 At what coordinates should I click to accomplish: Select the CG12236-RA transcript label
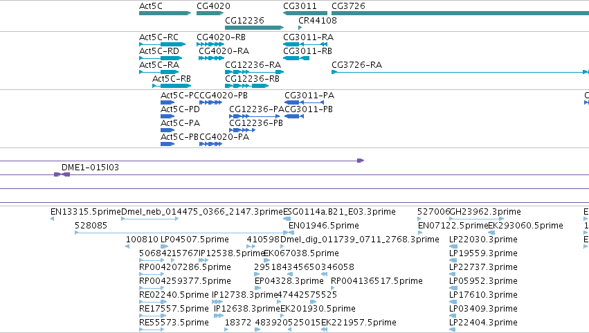[x=253, y=65]
